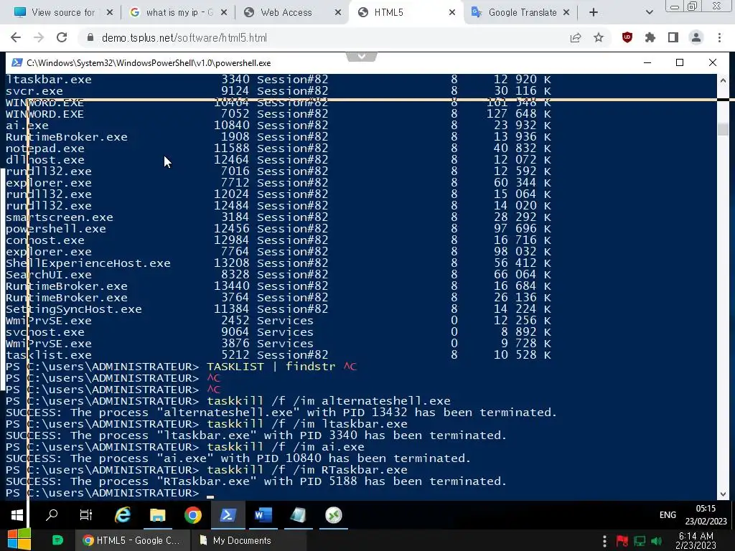Share this page using the share icon
The width and height of the screenshot is (735, 551).
[575, 37]
